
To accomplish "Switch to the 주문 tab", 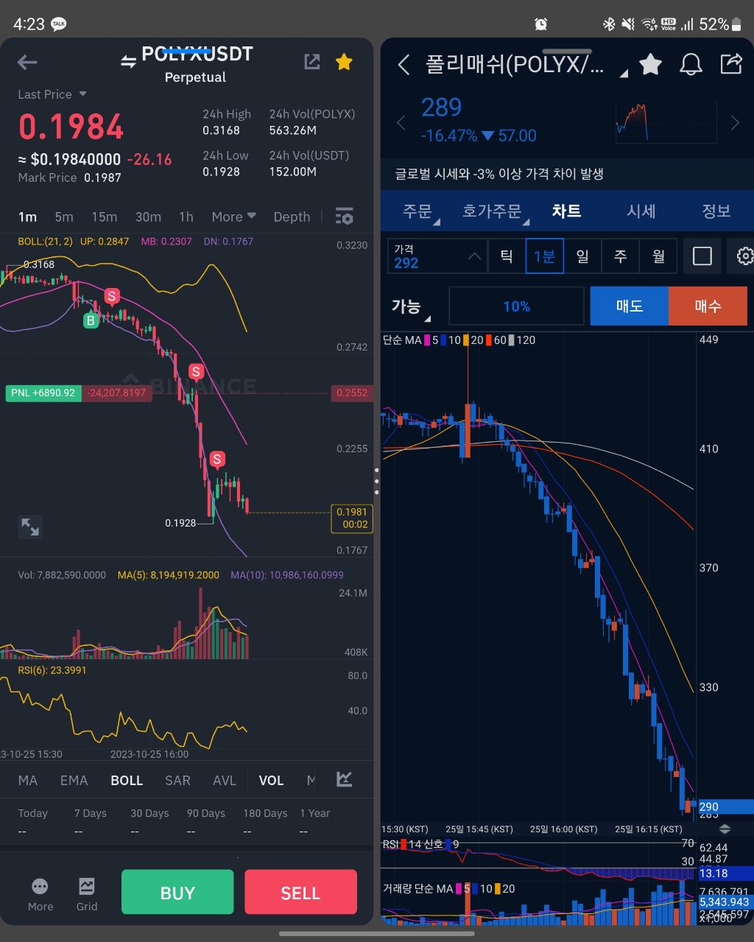I will [x=417, y=211].
